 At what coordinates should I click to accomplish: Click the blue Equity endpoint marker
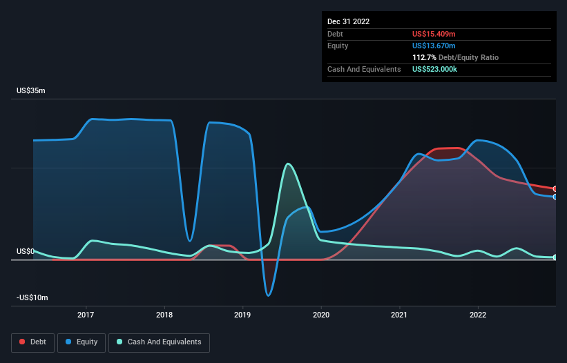click(555, 197)
